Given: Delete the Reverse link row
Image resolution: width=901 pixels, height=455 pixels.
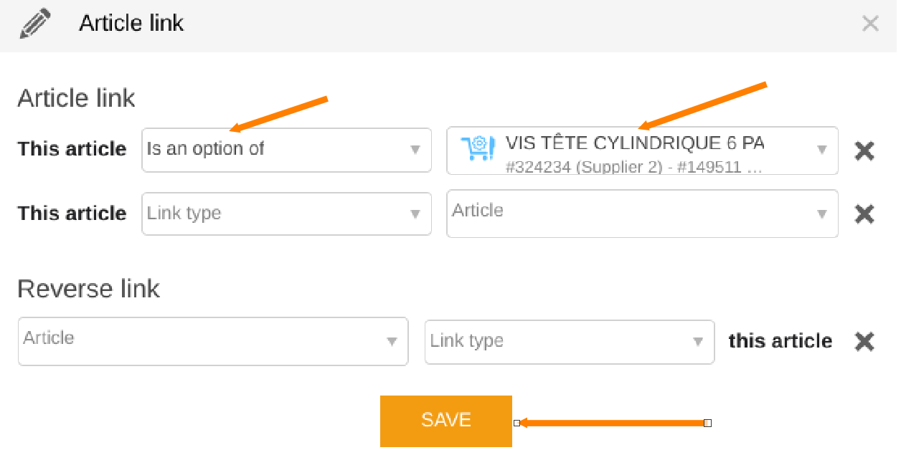Looking at the screenshot, I should [864, 342].
